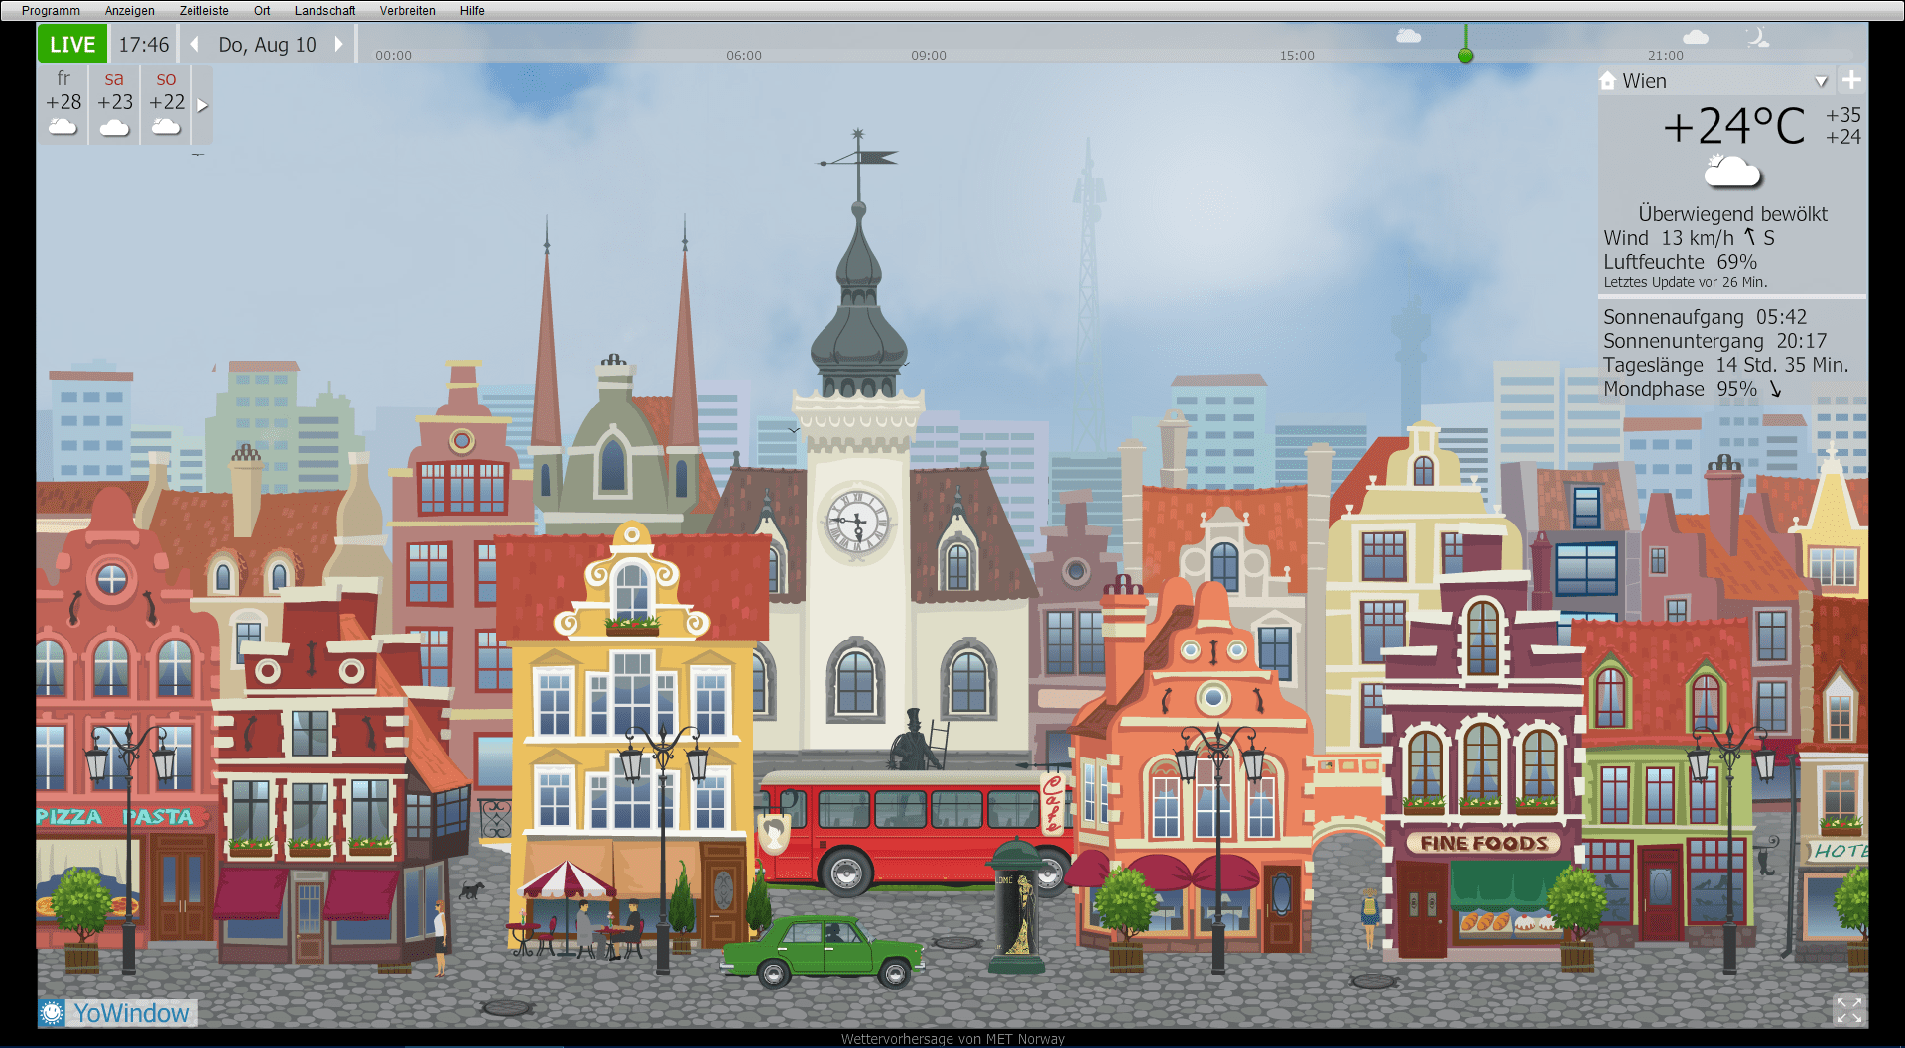Click the moon icon on timeline
Image resolution: width=1905 pixels, height=1048 pixels.
1757,37
